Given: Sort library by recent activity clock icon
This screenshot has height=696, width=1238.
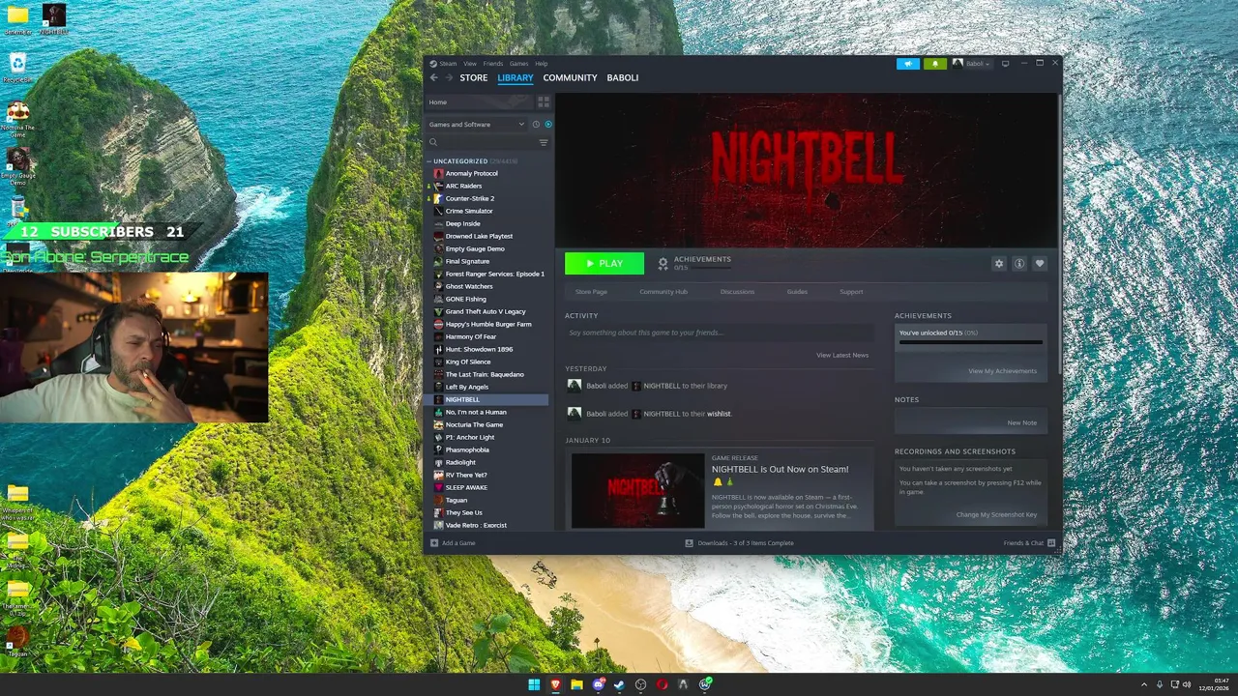Looking at the screenshot, I should tap(536, 124).
